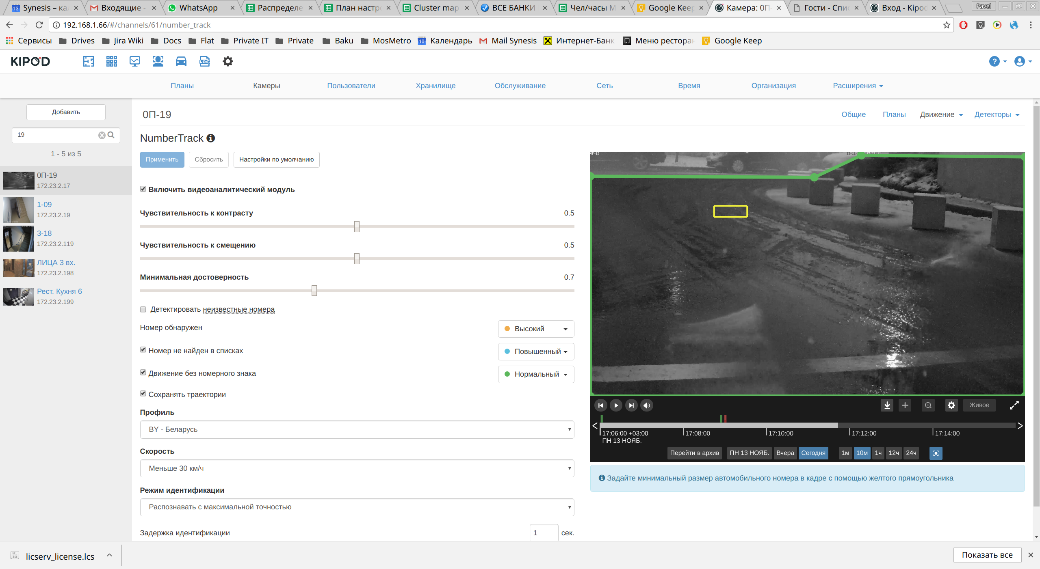Download the video clip icon
The image size is (1040, 569).
pyautogui.click(x=887, y=405)
